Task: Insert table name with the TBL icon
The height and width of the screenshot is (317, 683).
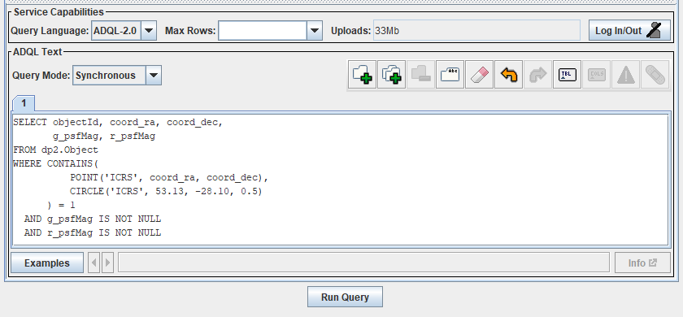Action: click(568, 75)
